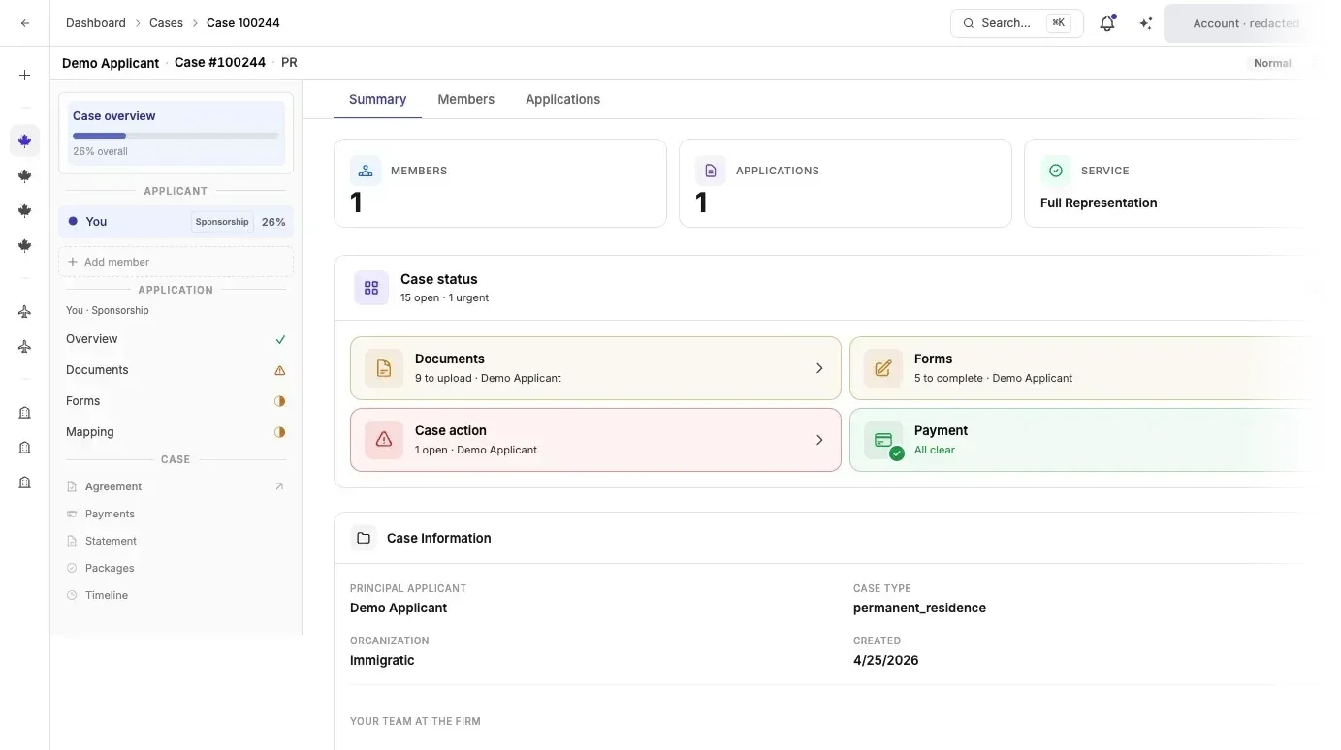Click the Search field
This screenshot has height=750, width=1341.
tap(1016, 23)
